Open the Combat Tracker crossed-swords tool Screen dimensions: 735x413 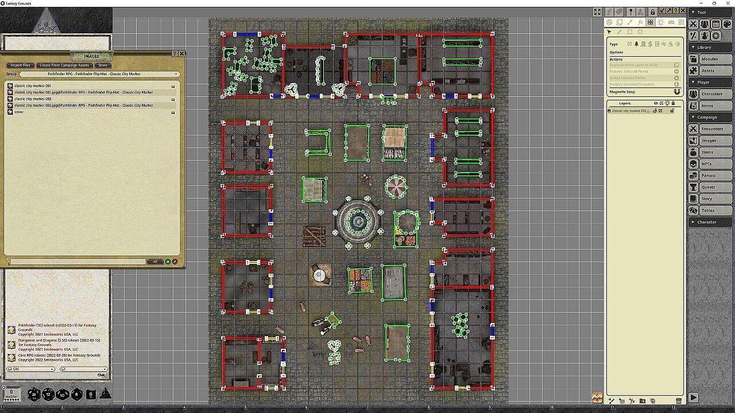pos(694,24)
